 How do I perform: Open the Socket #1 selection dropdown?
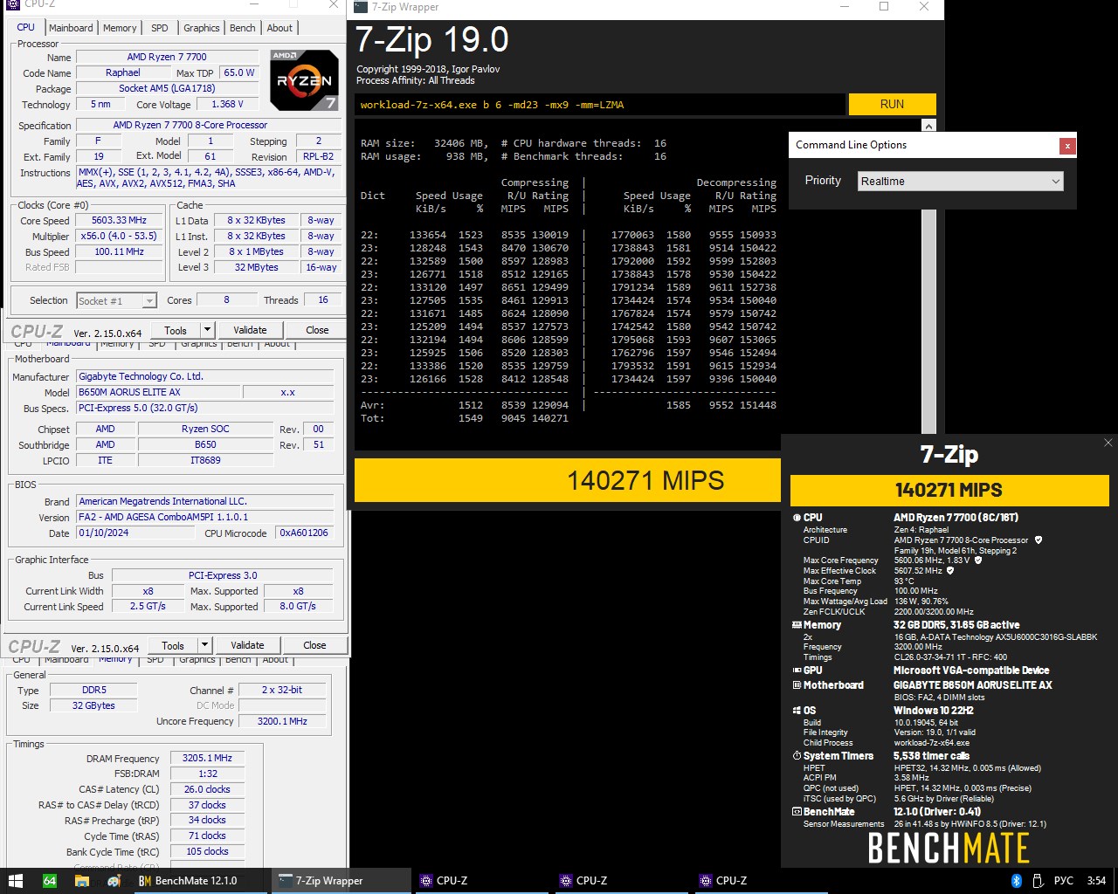pos(116,301)
